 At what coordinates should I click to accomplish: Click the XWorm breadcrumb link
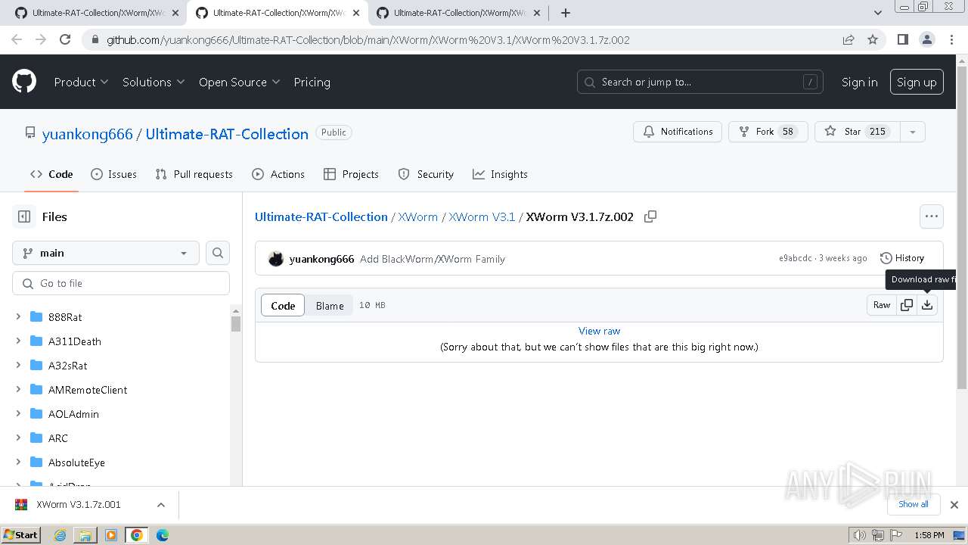(417, 216)
